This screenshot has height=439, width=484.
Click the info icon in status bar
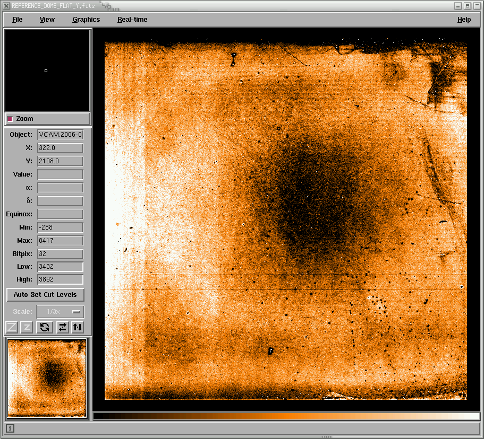[x=10, y=428]
